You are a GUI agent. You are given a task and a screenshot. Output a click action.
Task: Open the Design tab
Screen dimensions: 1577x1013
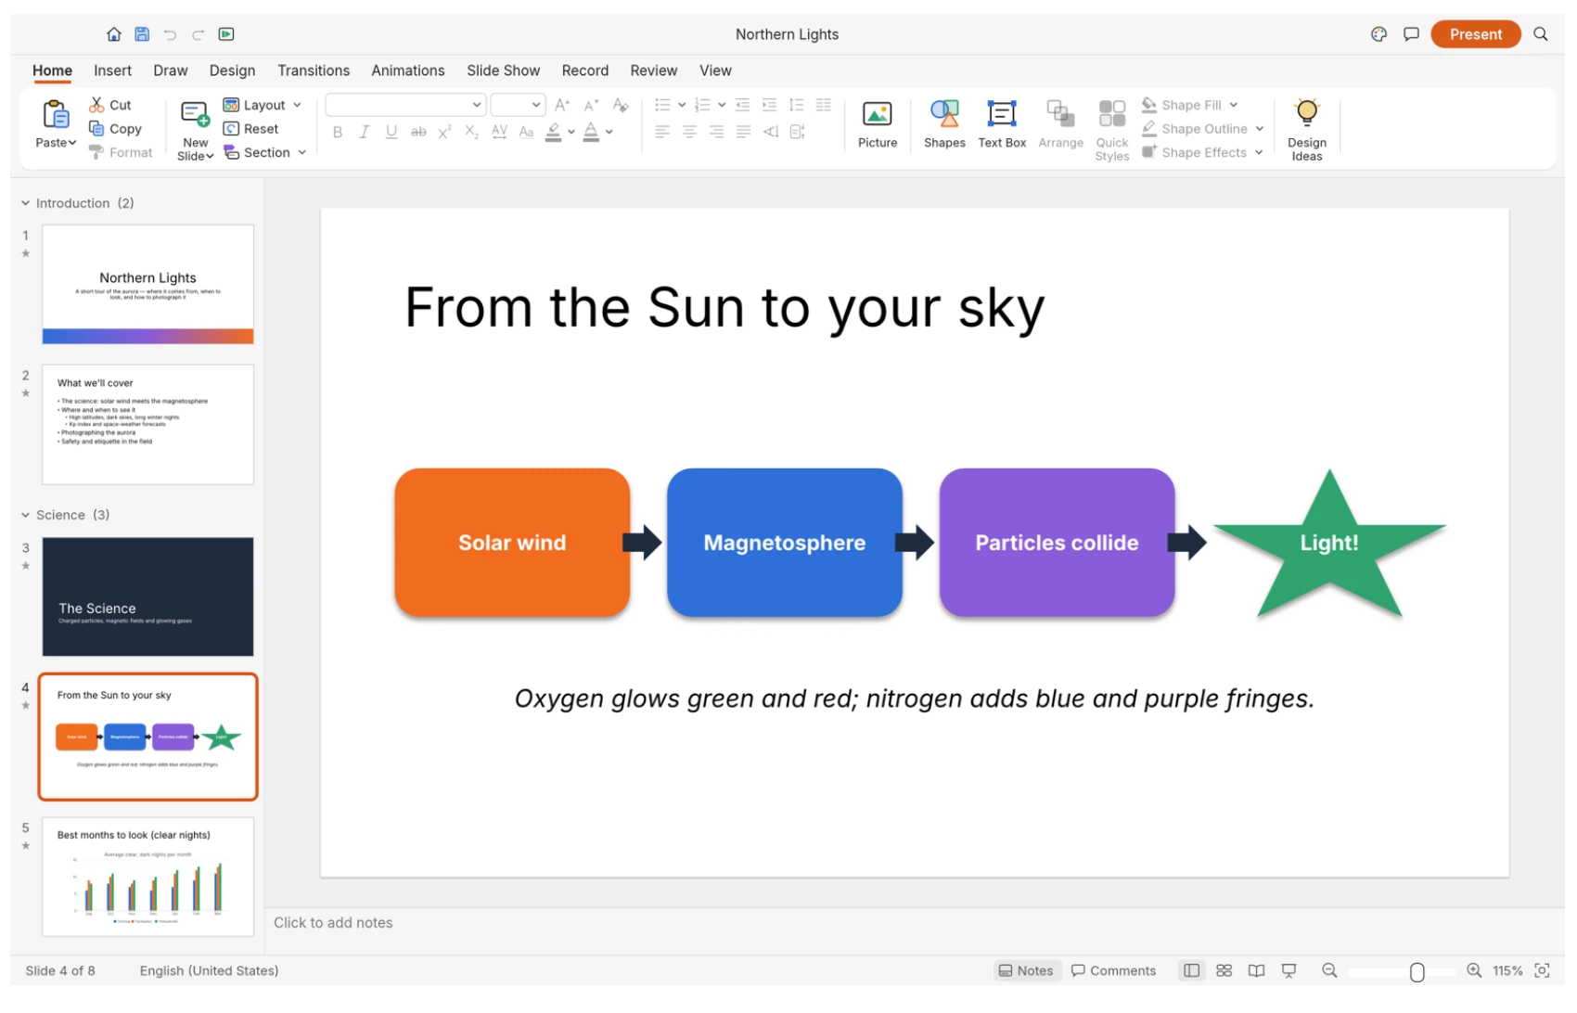(232, 71)
